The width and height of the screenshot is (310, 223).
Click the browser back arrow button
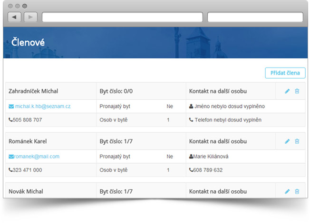coord(15,17)
